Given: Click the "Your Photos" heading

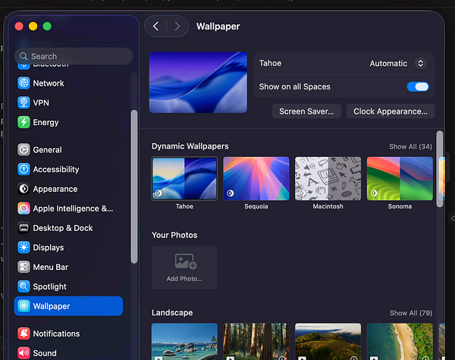Looking at the screenshot, I should (x=174, y=235).
